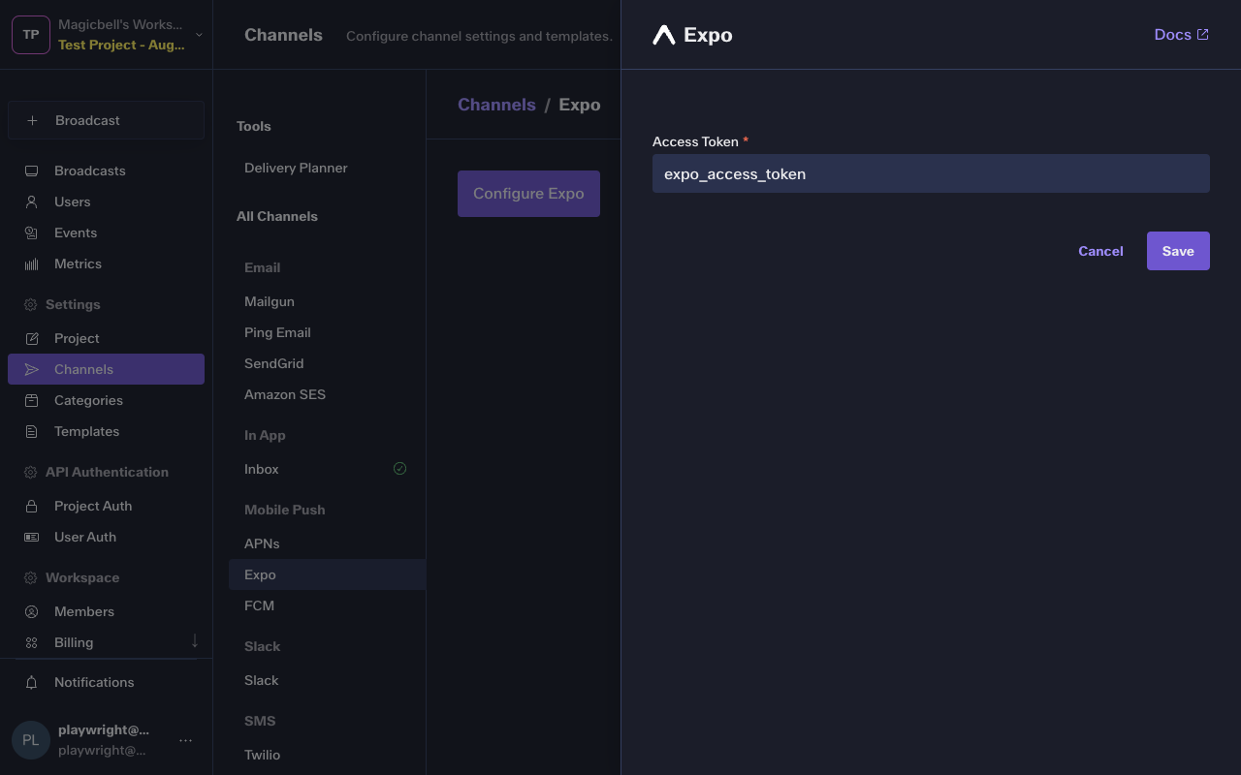
Task: Click the PL user avatar
Action: point(31,740)
